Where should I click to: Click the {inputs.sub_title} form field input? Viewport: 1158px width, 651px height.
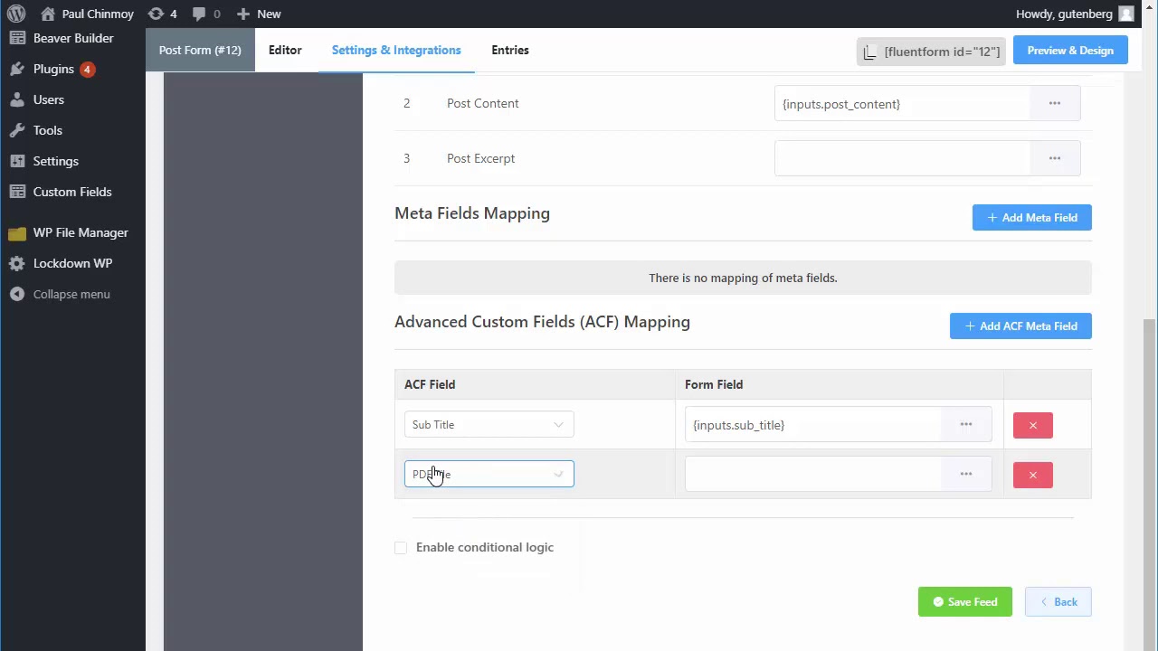tap(813, 425)
